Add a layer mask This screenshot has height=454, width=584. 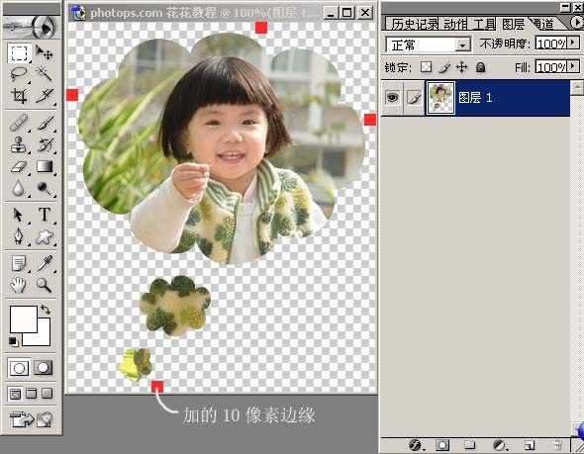point(442,444)
